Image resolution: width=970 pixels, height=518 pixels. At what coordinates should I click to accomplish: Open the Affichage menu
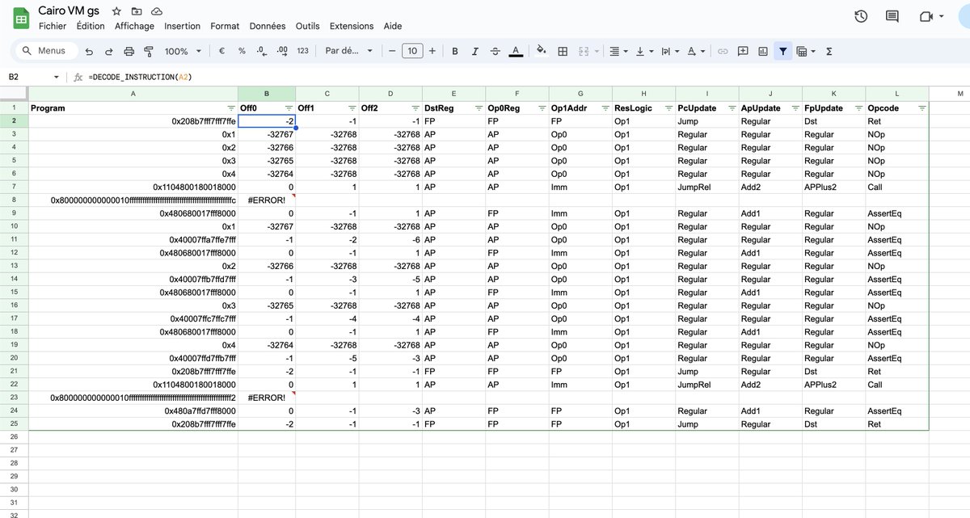pos(134,26)
